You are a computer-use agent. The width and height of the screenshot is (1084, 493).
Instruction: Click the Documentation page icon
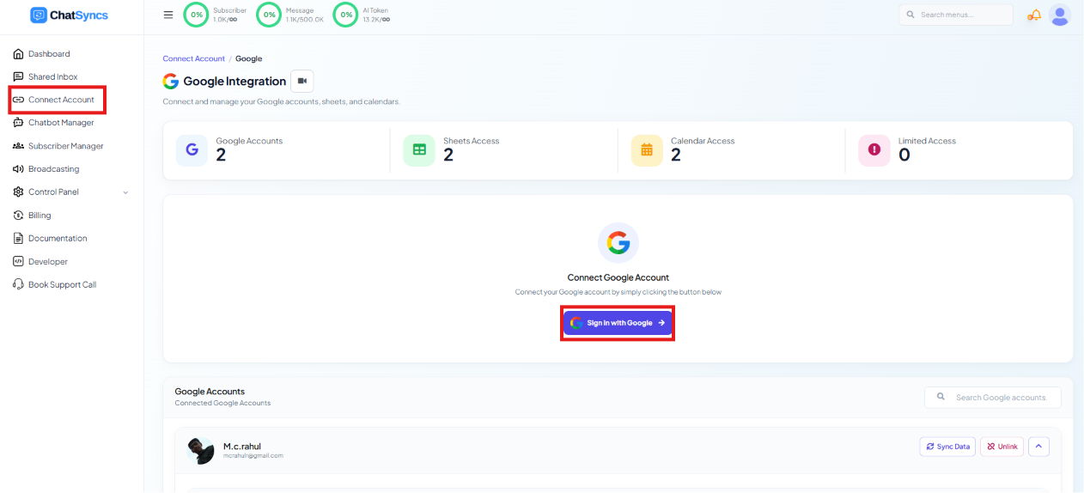point(18,239)
